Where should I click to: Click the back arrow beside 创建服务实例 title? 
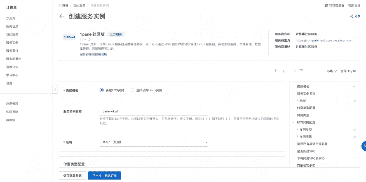62,16
